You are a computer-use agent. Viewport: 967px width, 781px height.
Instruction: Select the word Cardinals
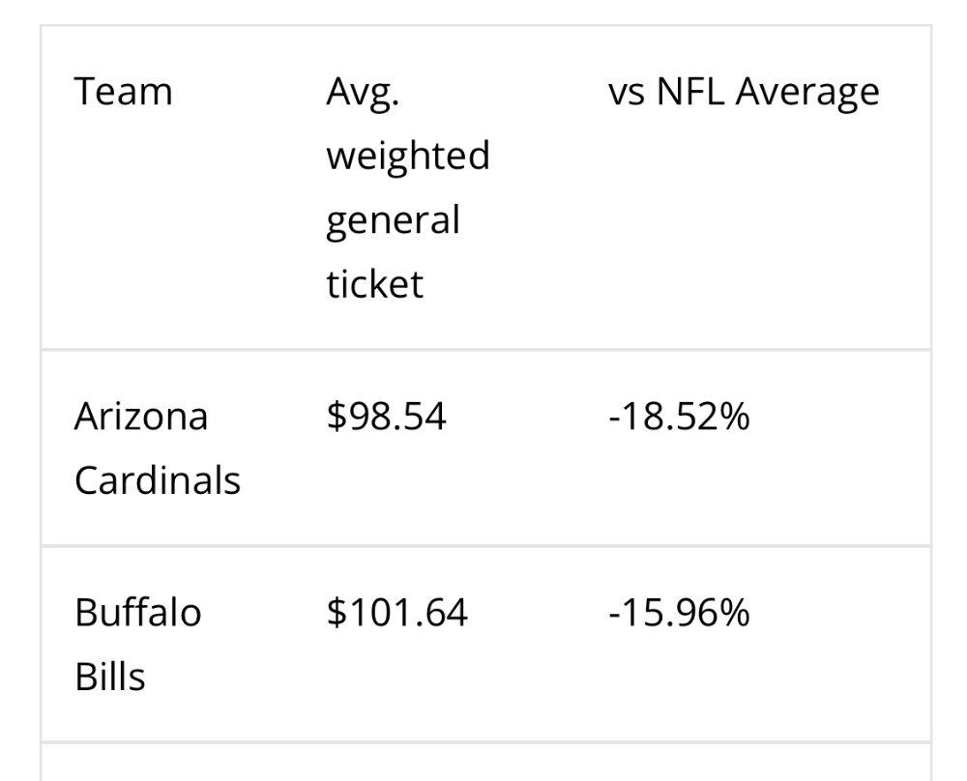click(158, 480)
